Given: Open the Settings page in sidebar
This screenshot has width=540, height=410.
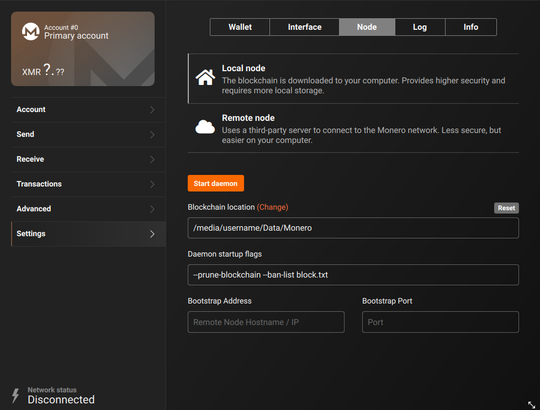Looking at the screenshot, I should (88, 234).
